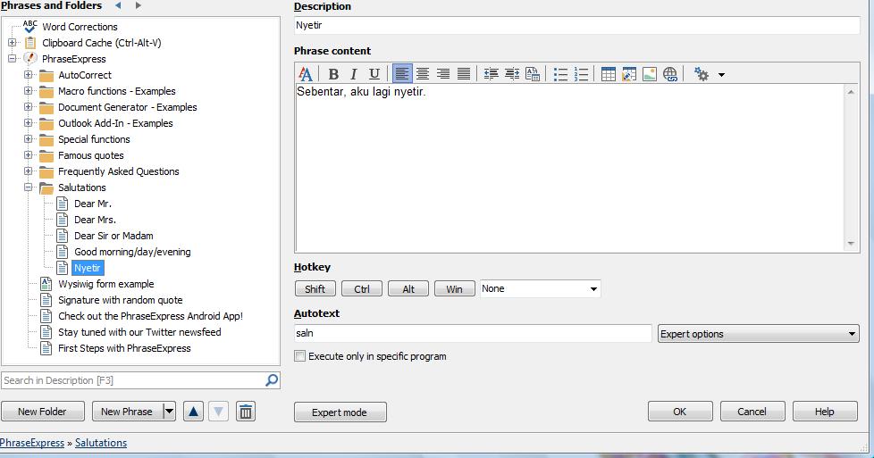Select Stay tuned with our Twitter newsfeed
Viewport: 874px width, 458px height.
pyautogui.click(x=139, y=332)
